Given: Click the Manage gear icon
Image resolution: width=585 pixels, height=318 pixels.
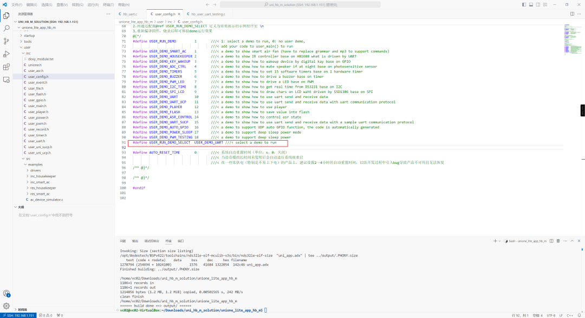Looking at the screenshot, I should pos(6,306).
